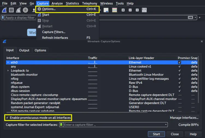Viewport: 205px width, 138px height.
Task: Open the Tools menu
Action: coord(120,3)
